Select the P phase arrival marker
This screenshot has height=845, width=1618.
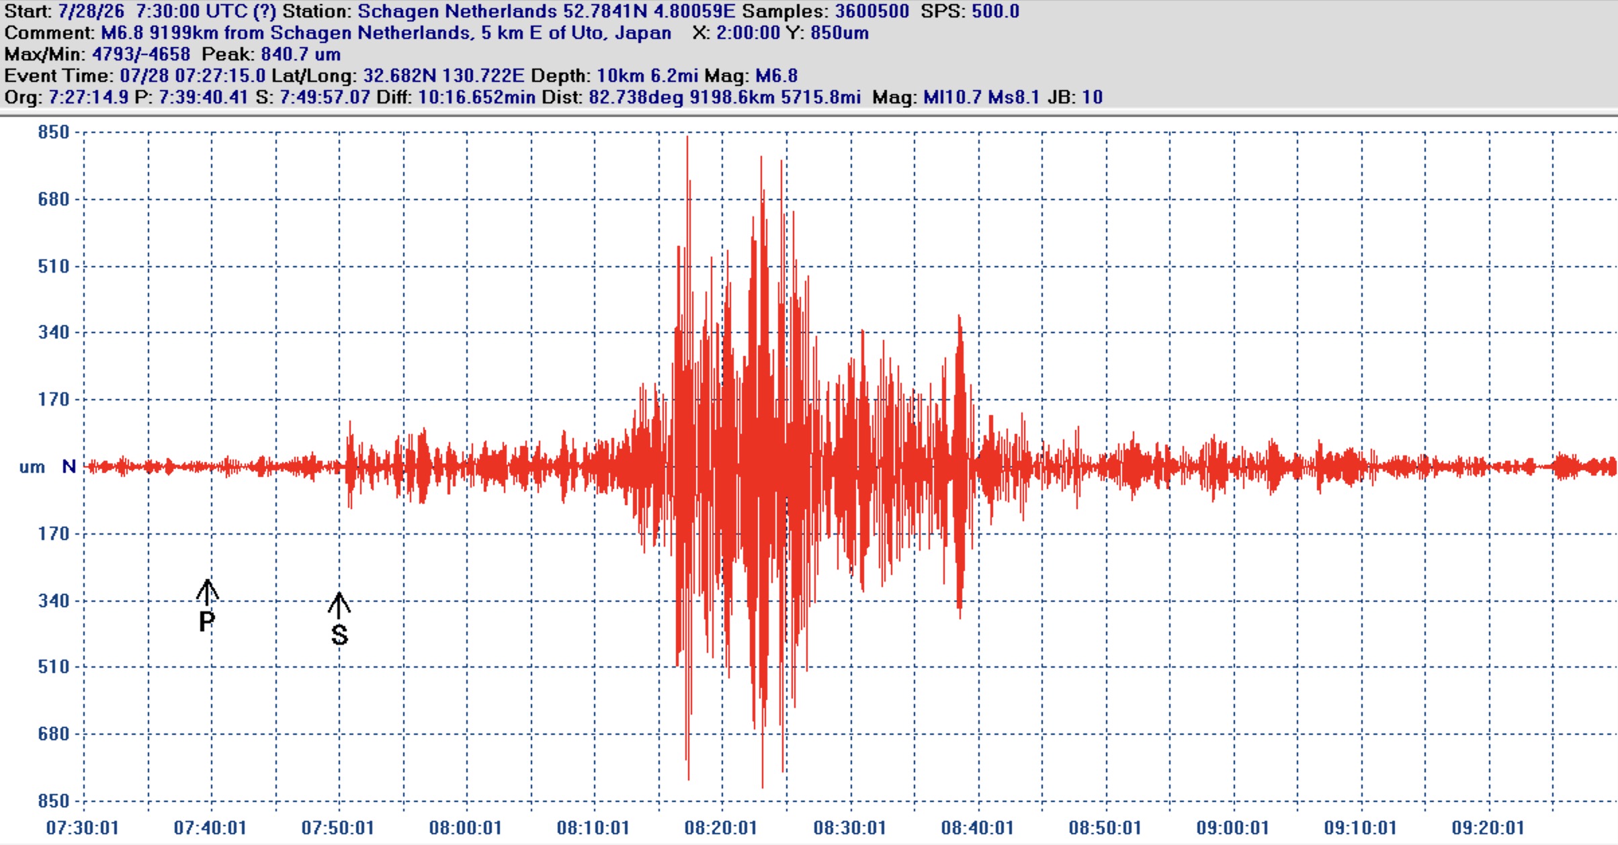click(x=207, y=606)
